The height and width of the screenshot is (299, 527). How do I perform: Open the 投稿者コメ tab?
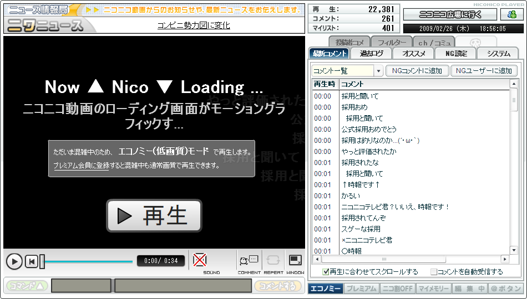(x=349, y=42)
